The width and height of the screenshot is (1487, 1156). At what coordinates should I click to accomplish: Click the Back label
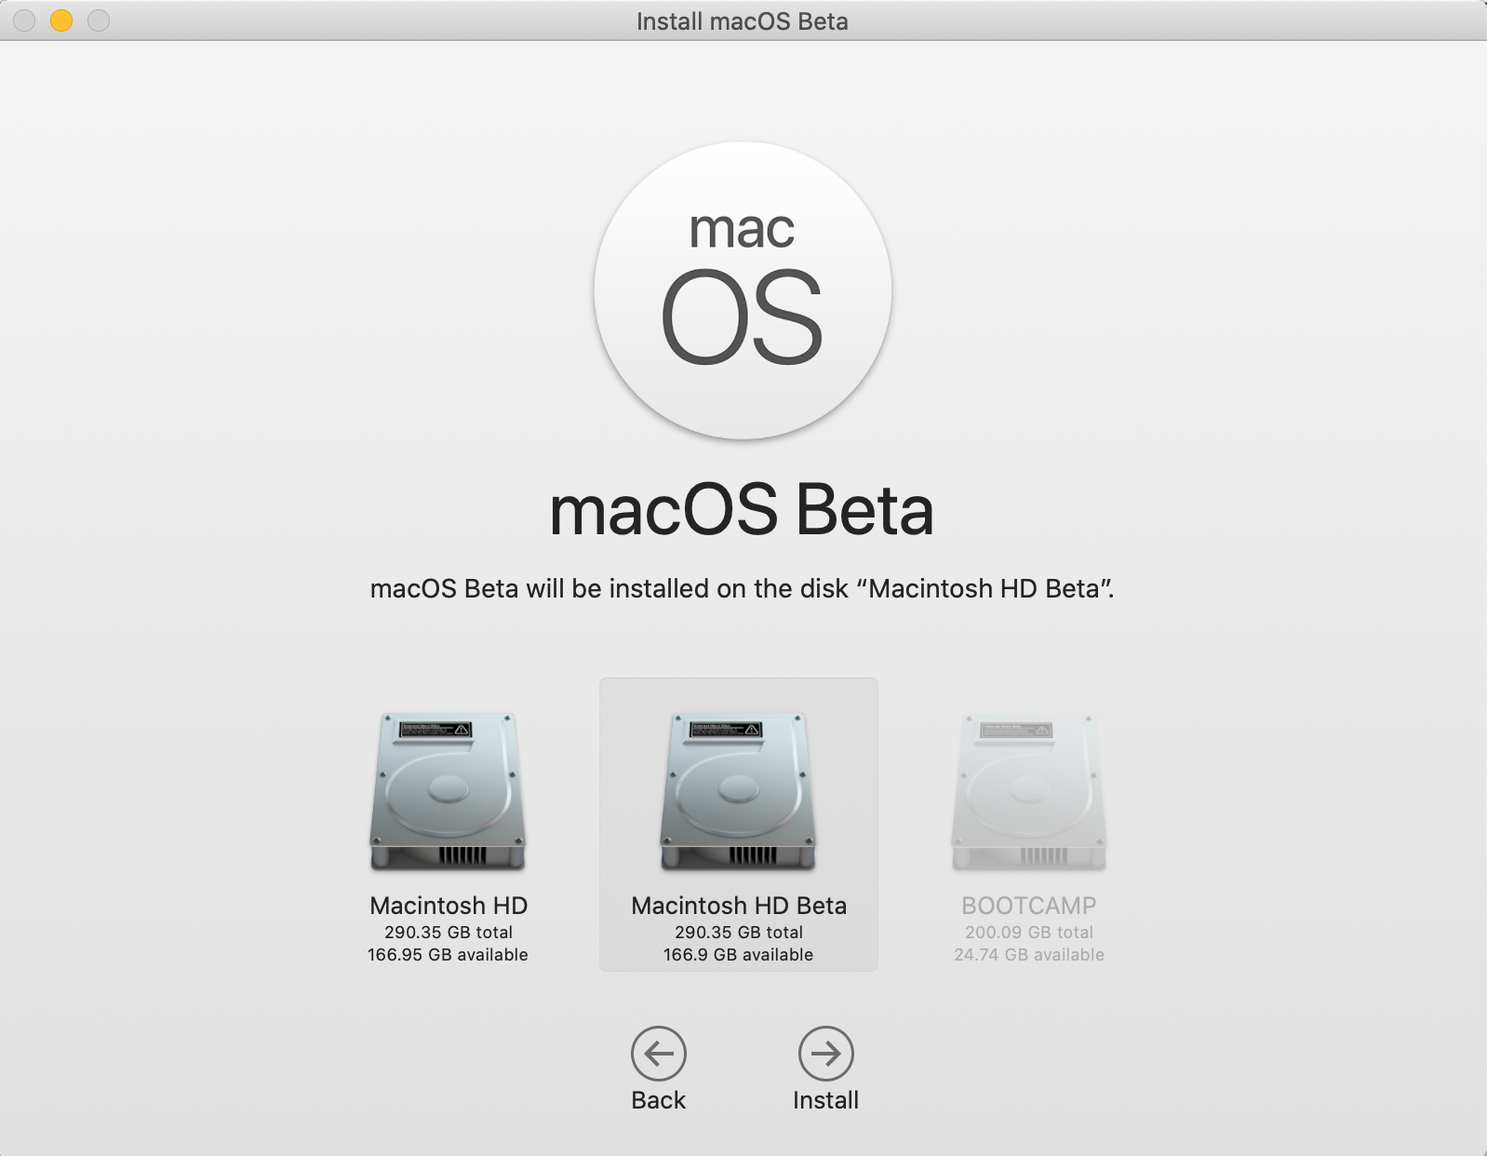pos(659,1100)
